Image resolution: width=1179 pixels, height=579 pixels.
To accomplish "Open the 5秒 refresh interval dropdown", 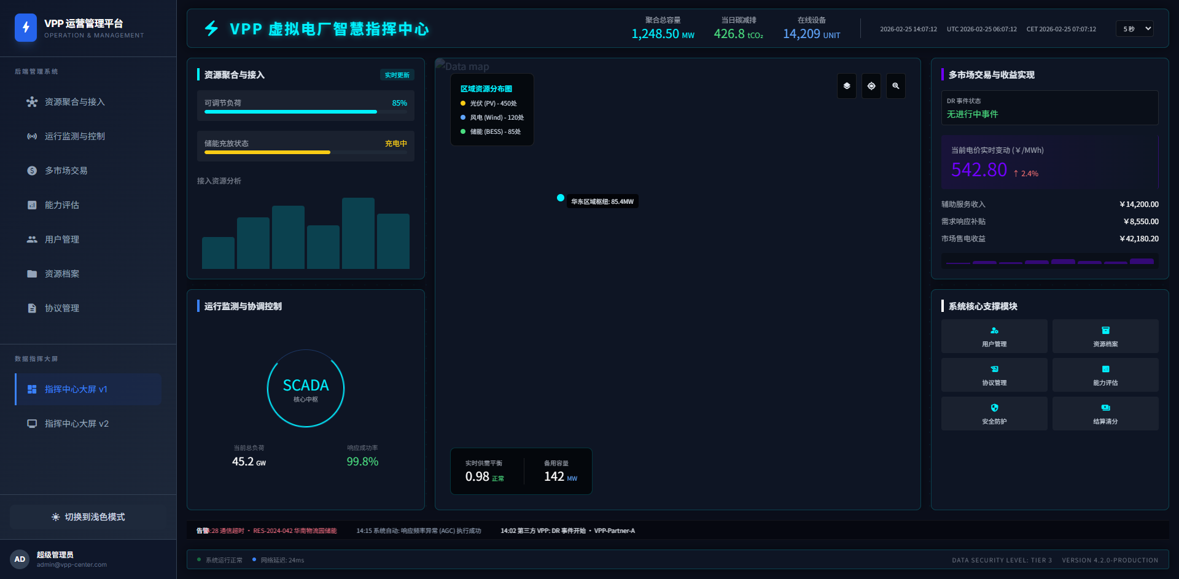I will pos(1134,29).
